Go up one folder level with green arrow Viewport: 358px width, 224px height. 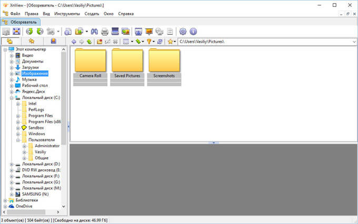click(89, 42)
